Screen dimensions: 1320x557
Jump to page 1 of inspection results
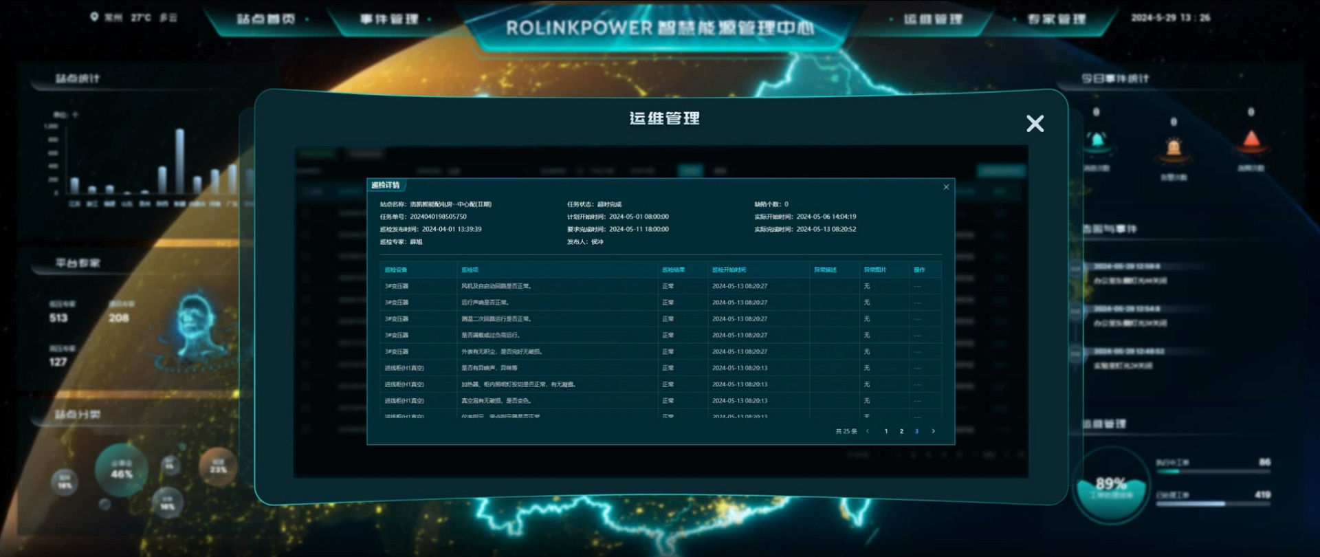[886, 431]
